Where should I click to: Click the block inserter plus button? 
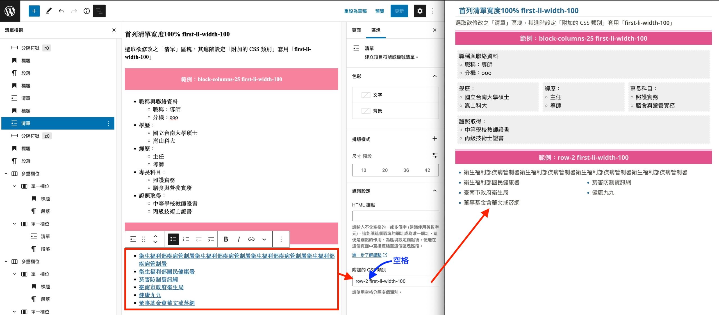pyautogui.click(x=34, y=11)
